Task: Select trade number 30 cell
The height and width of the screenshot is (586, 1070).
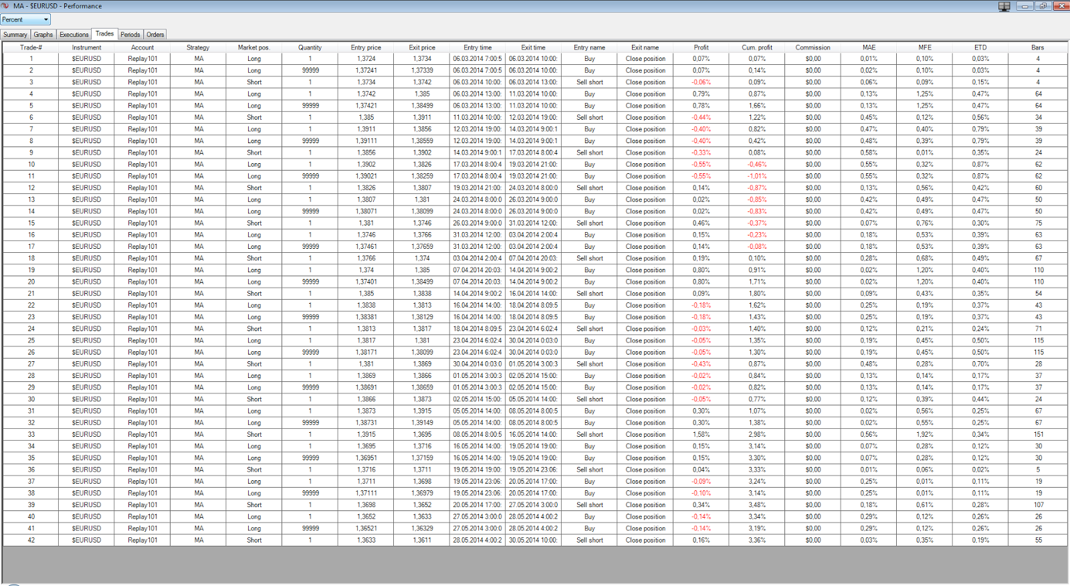Action: pos(31,399)
